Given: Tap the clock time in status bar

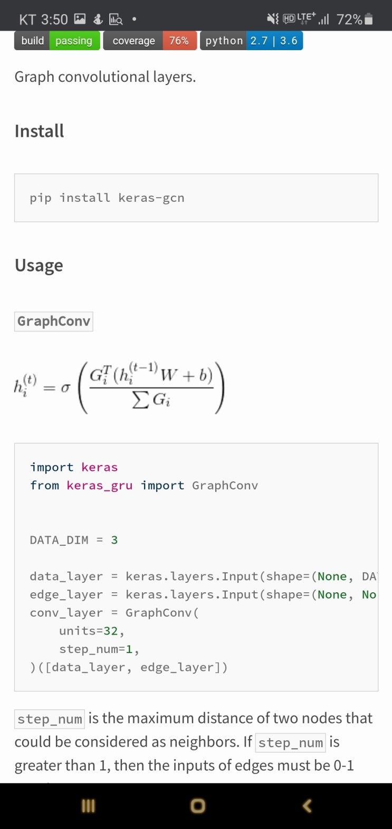Looking at the screenshot, I should pos(43,20).
